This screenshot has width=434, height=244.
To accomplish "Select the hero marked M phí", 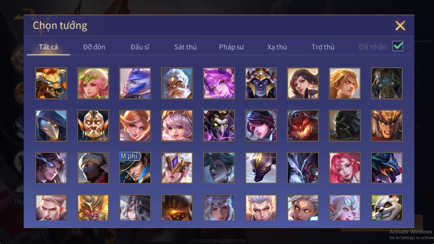I will [x=135, y=168].
